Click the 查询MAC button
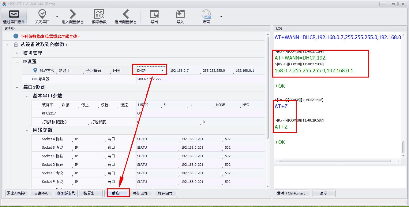 41,193
